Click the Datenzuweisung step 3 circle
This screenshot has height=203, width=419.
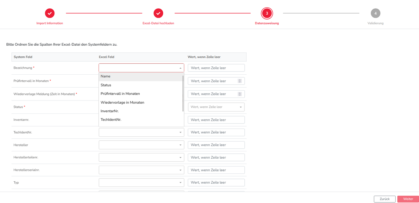click(267, 13)
